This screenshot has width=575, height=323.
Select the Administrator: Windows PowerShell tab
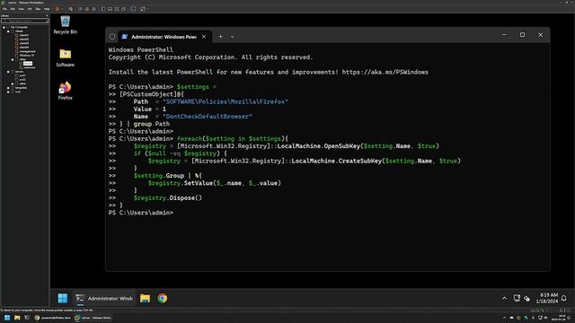click(x=164, y=37)
